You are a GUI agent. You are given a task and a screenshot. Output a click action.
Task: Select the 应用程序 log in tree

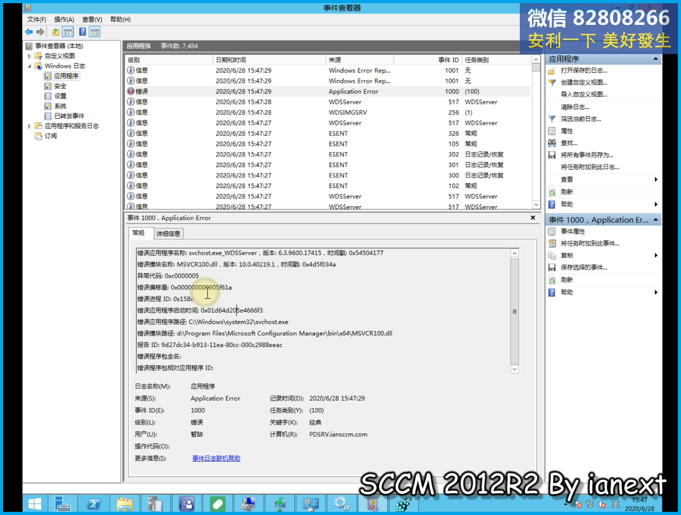(x=66, y=76)
